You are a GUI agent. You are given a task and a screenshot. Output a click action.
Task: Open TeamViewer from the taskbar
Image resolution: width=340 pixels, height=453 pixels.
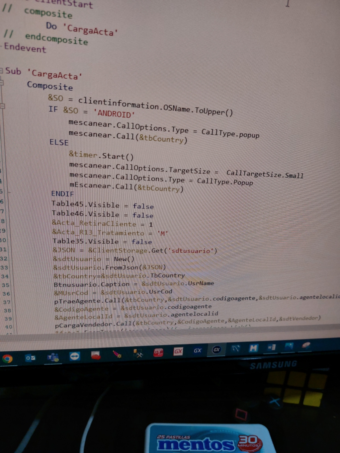[x=75, y=356]
